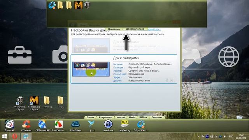Open CDBurnerXP in the bottom dock

pos(42,126)
